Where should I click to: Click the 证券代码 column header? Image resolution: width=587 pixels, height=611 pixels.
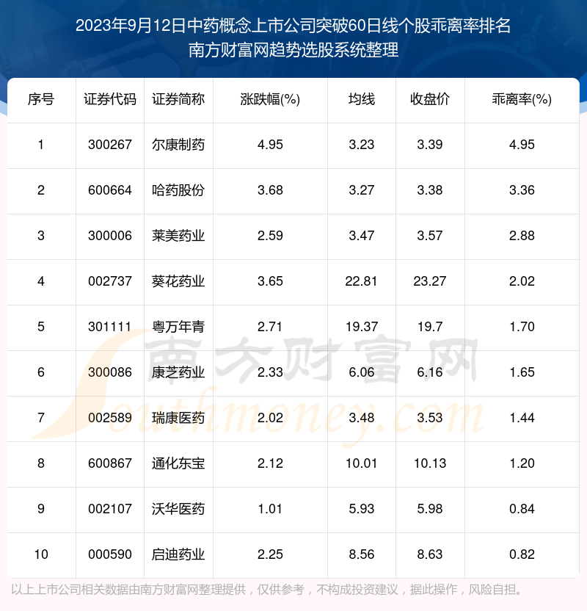pos(110,99)
